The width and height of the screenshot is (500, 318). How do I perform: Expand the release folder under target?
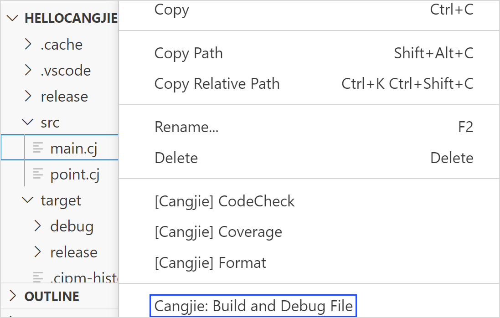pos(38,252)
